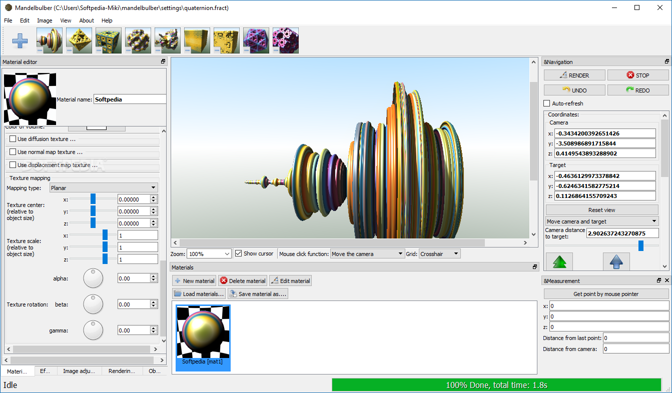The width and height of the screenshot is (672, 393).
Task: Open the View menu
Action: pos(66,20)
